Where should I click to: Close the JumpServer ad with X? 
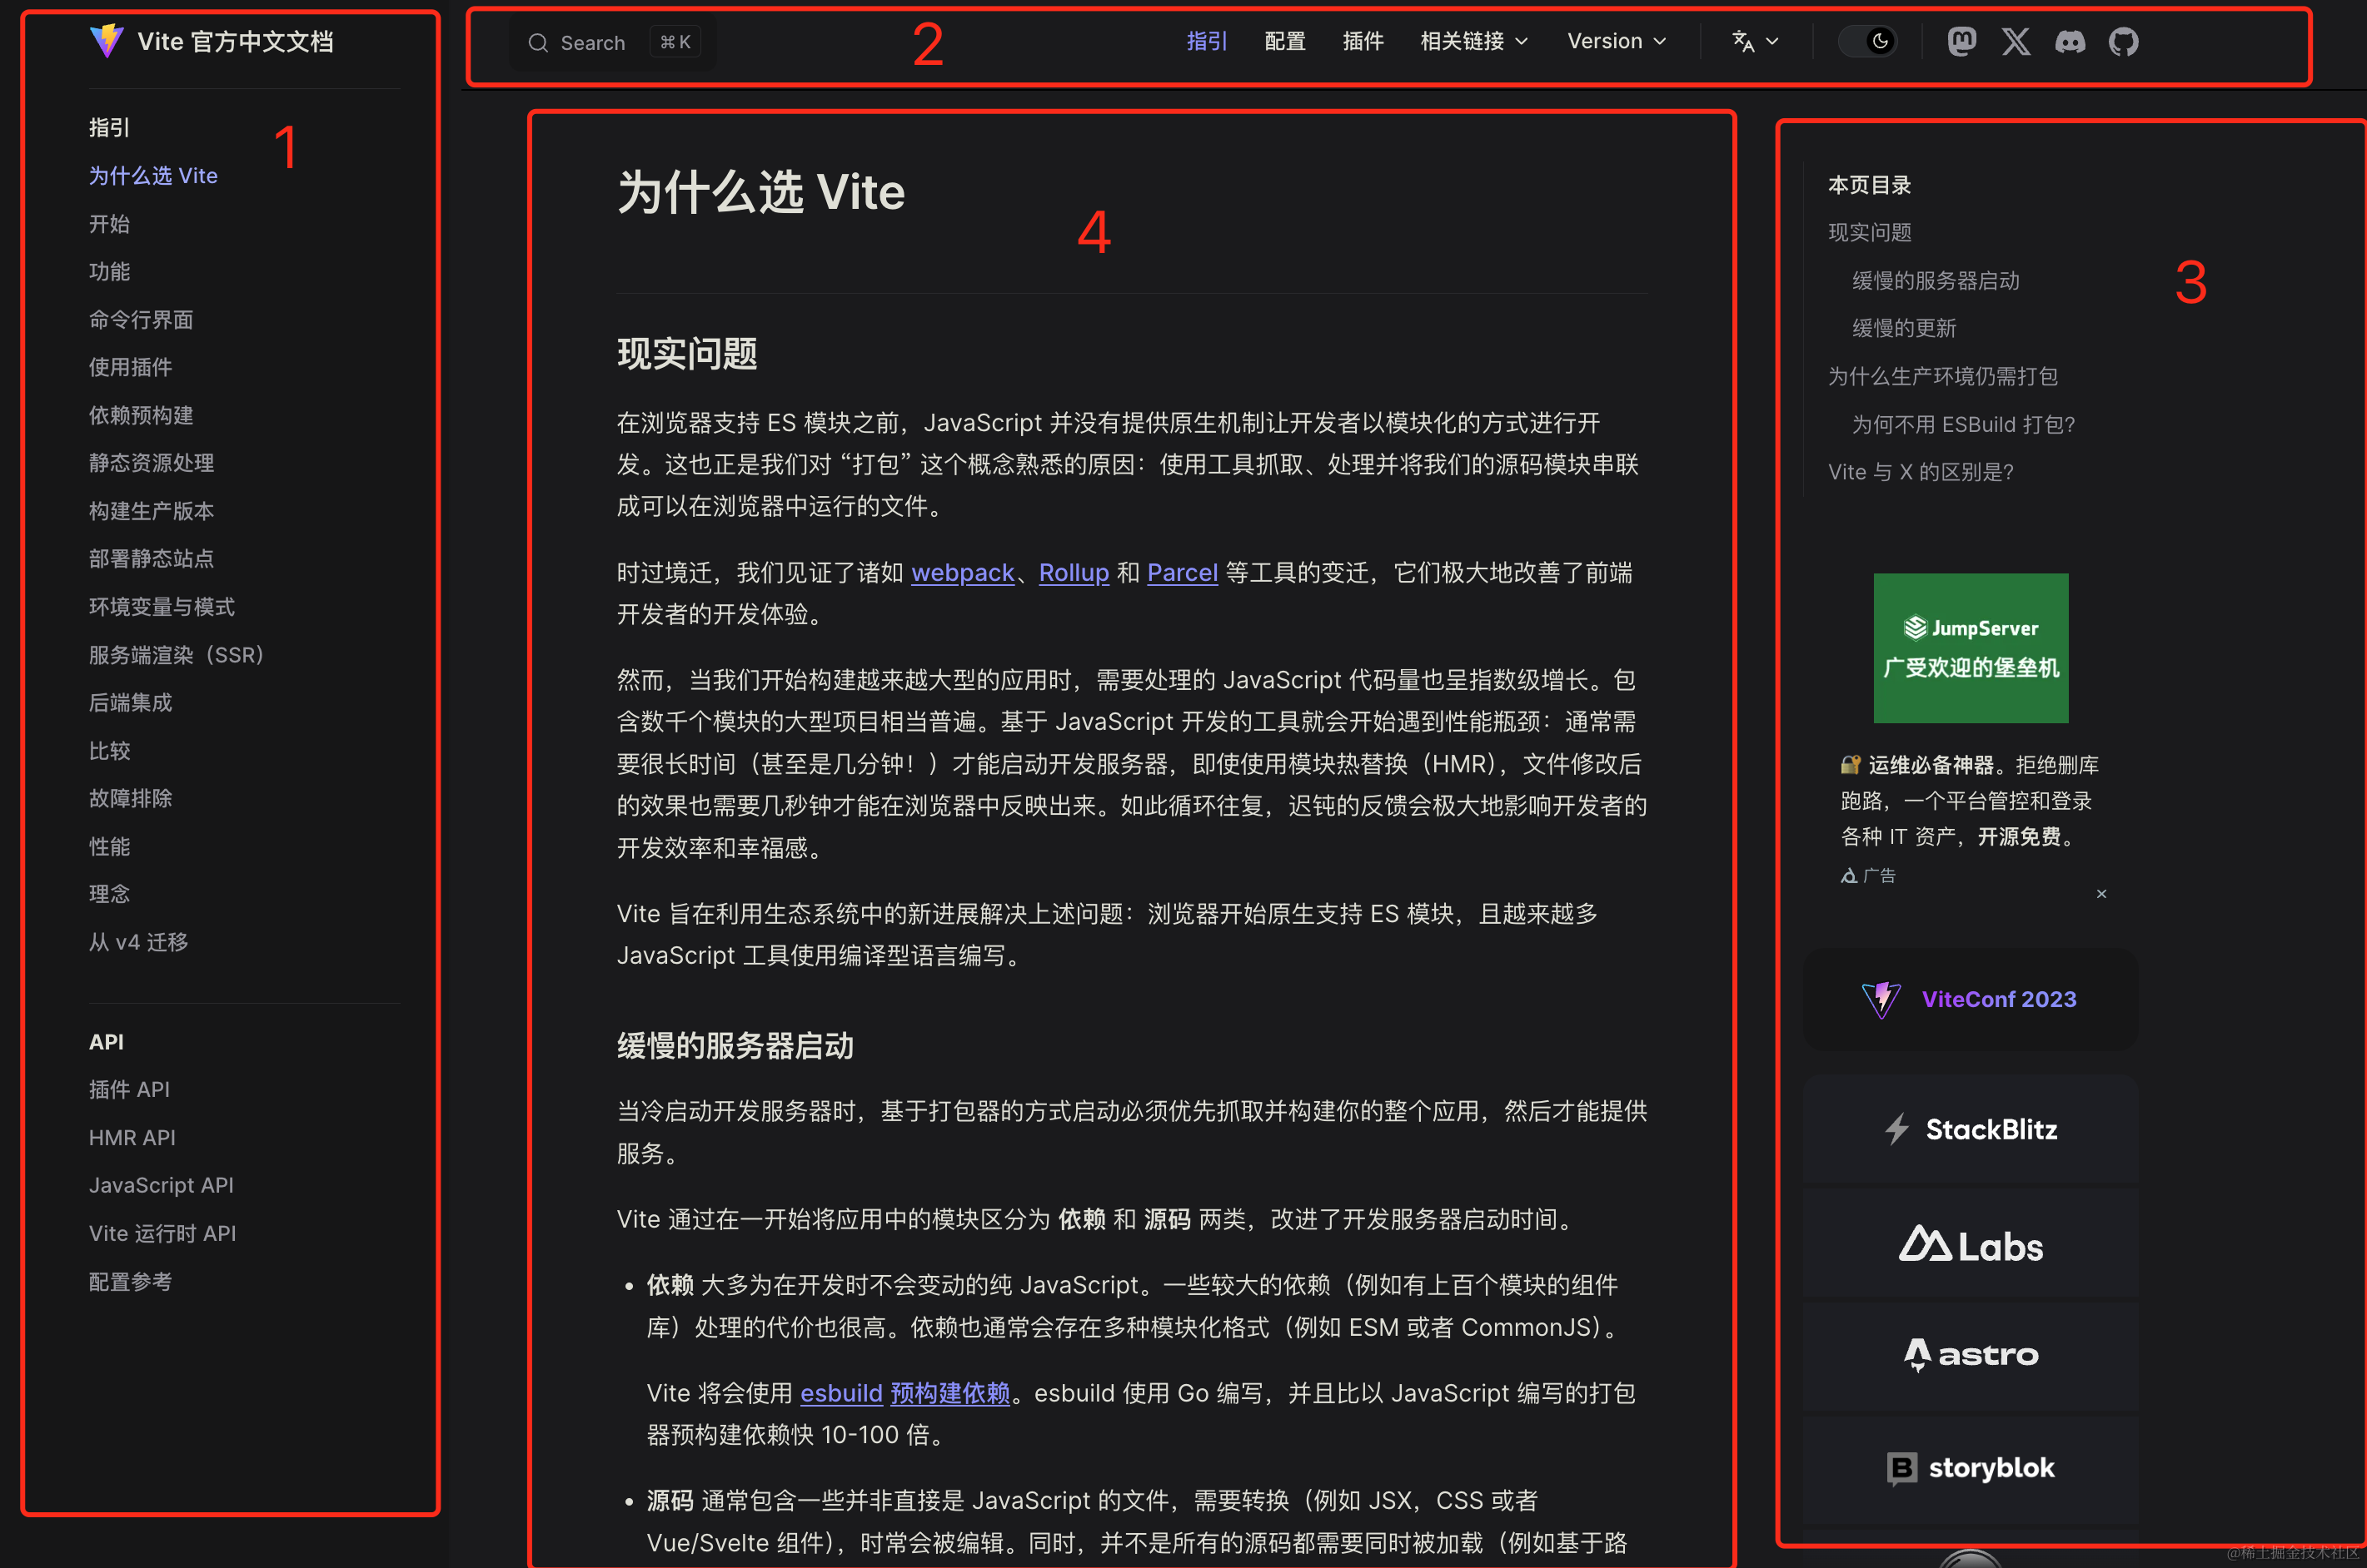coord(2100,893)
